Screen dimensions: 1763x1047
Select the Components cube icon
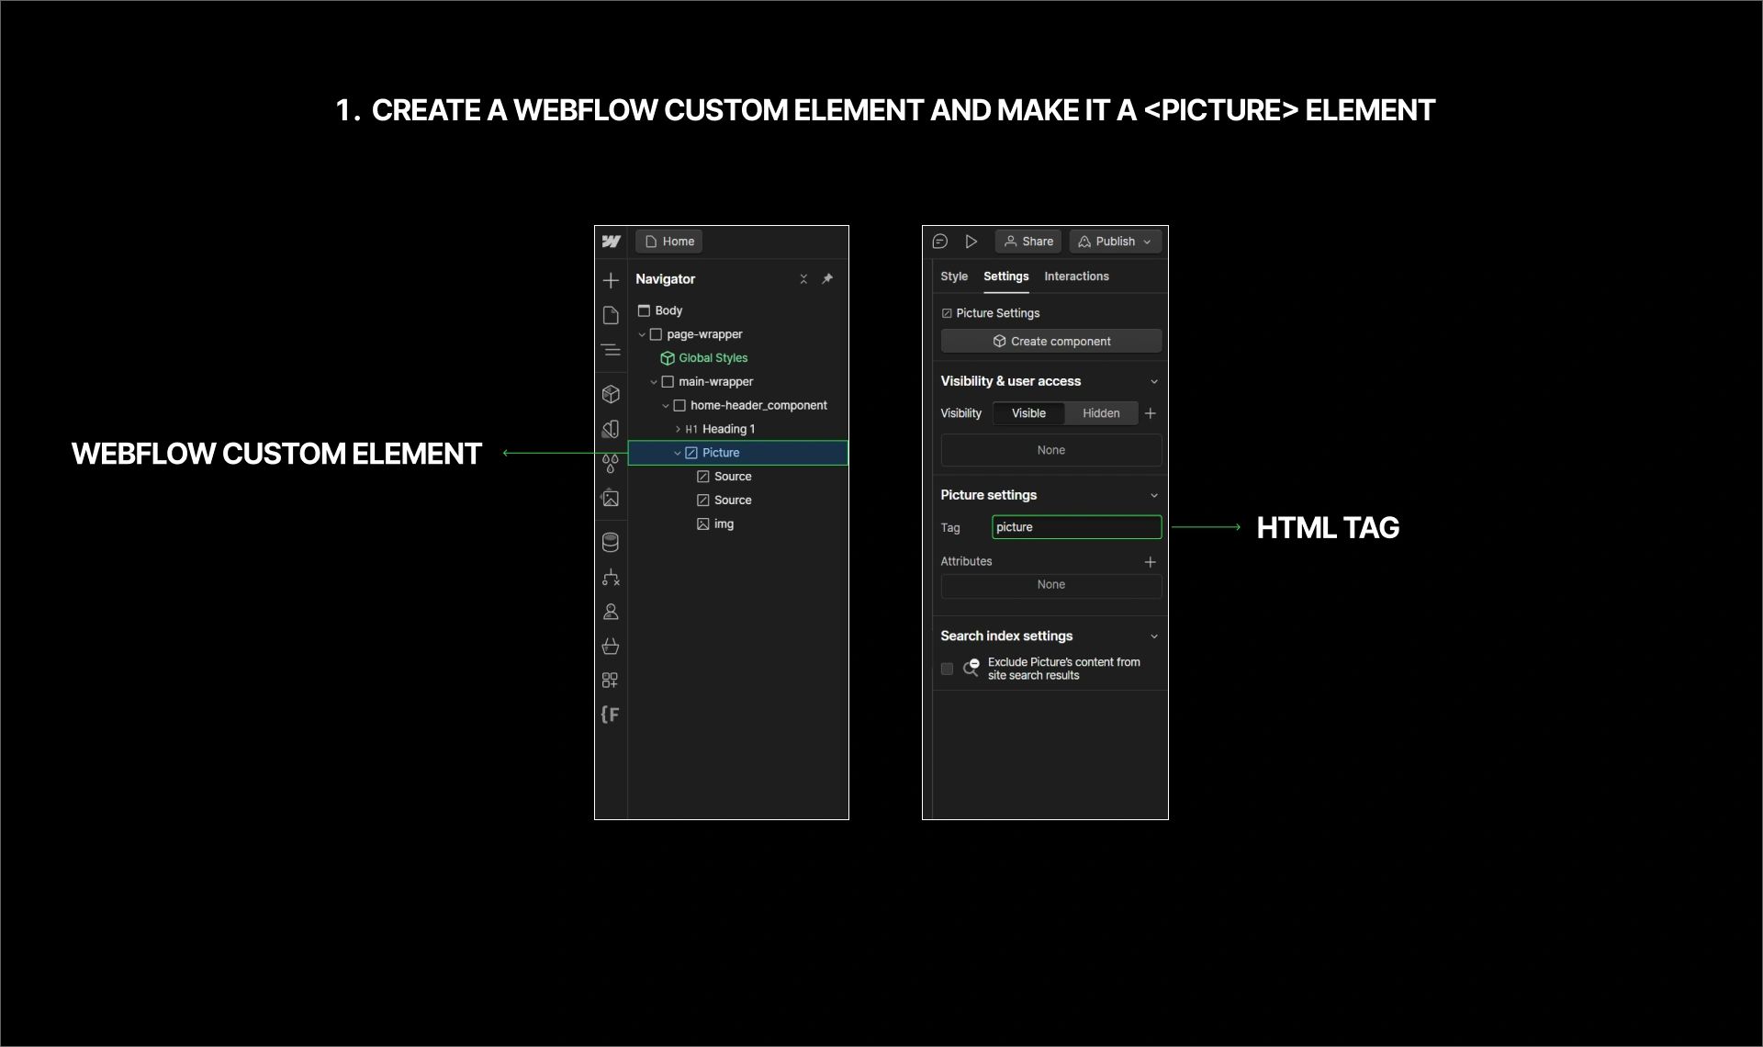coord(611,394)
